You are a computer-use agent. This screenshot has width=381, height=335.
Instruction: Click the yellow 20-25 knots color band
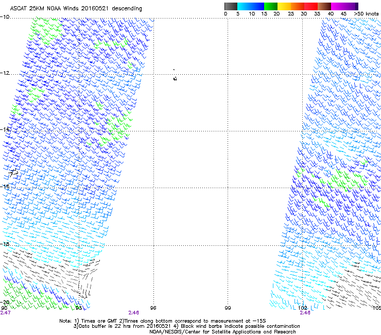(x=284, y=6)
